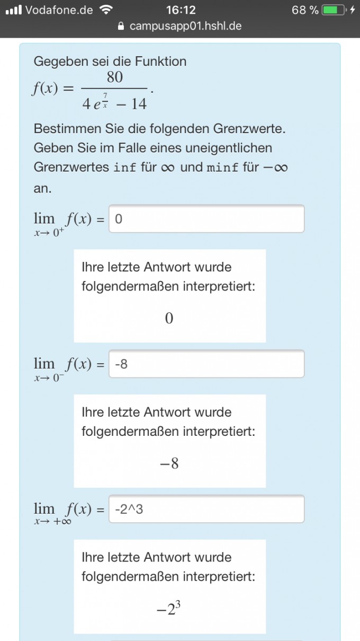The image size is (360, 641).
Task: Focus the x→0+ limit answer field
Action: [x=206, y=218]
